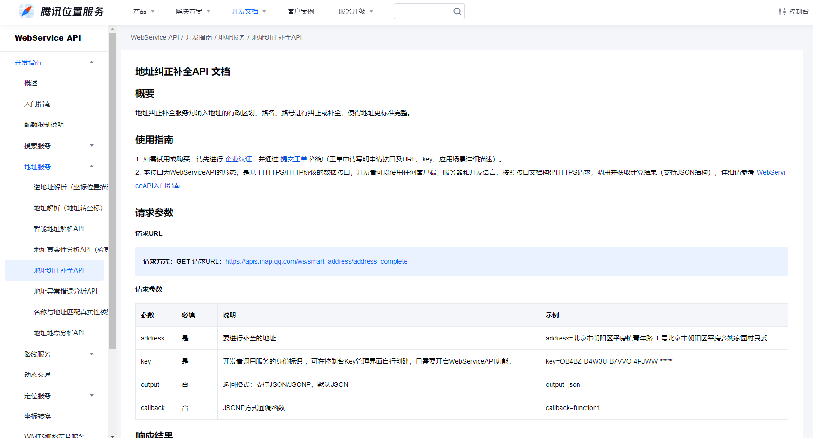The width and height of the screenshot is (813, 438).
Task: Select the 地址纠正补全API sidebar item
Action: pyautogui.click(x=59, y=270)
